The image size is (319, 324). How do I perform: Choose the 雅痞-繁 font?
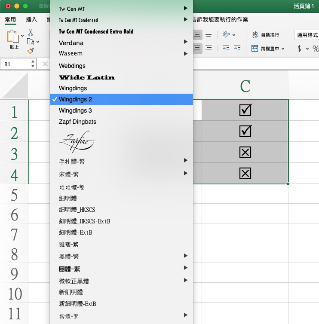[x=121, y=245]
